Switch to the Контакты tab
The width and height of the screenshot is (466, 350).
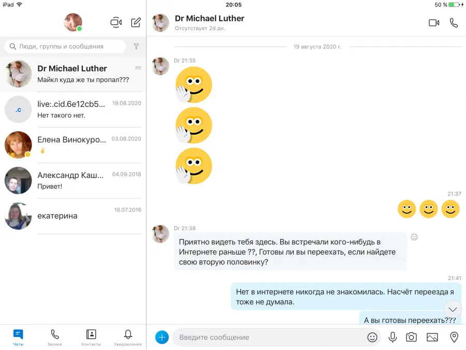pos(91,338)
